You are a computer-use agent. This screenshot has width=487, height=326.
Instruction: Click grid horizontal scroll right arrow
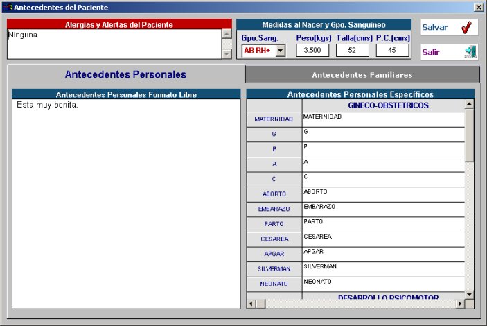point(460,304)
